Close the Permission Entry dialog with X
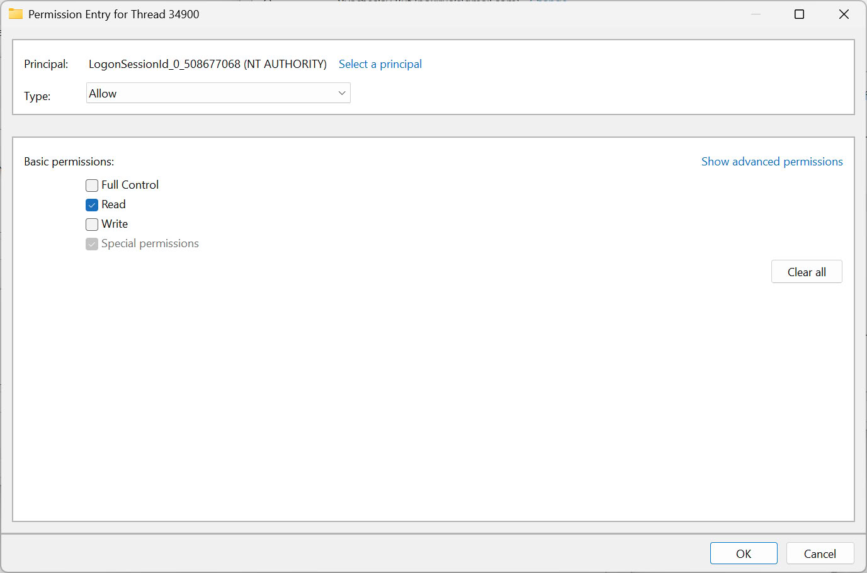 point(844,14)
